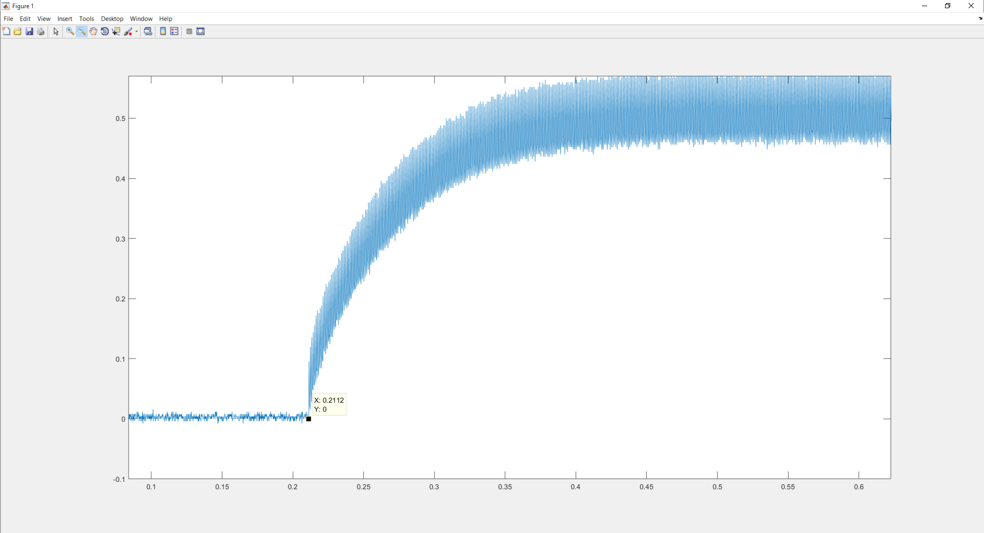Toggle the Zoom Out magnifier tool
The image size is (984, 533).
tap(82, 32)
